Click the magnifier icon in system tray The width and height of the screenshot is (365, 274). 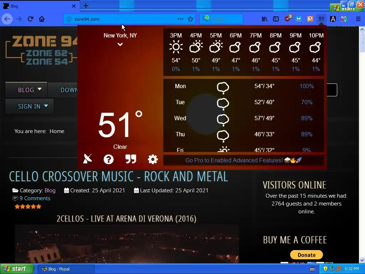pos(339,269)
